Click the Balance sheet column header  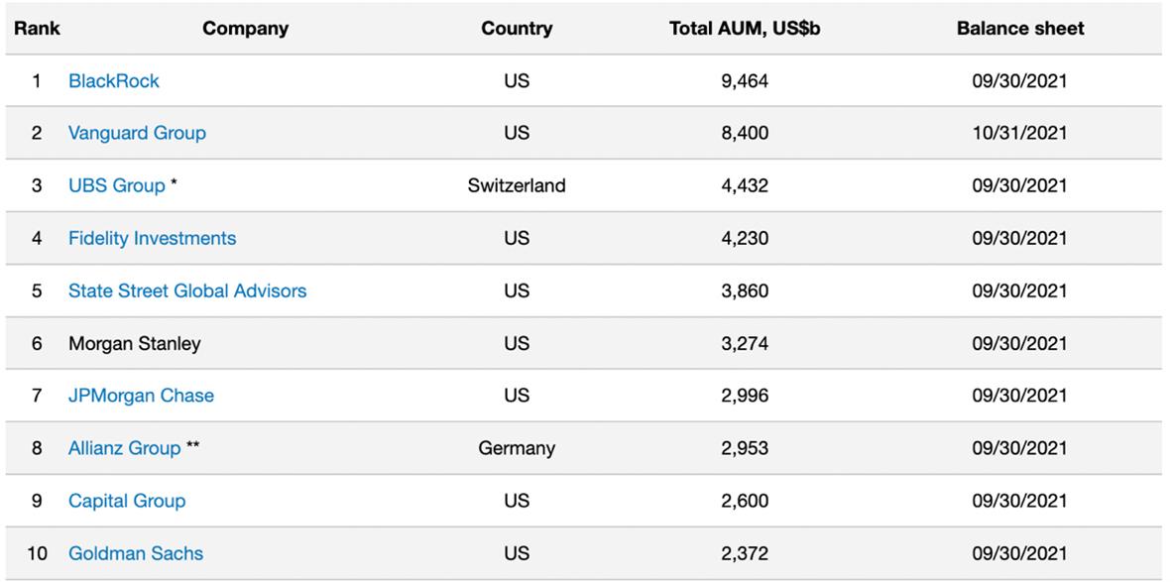[1019, 28]
